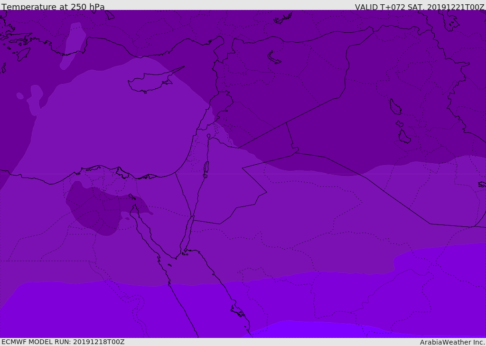
Task: Click the 'ArabiaWeather Inc.' credit text
Action: (x=453, y=342)
